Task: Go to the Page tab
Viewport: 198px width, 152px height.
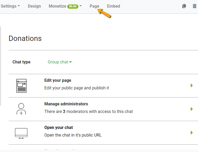Action: (x=94, y=6)
